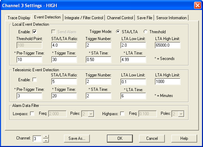The width and height of the screenshot is (203, 147).
Task: Decrement the Channel spinner down arrow
Action: (46, 140)
